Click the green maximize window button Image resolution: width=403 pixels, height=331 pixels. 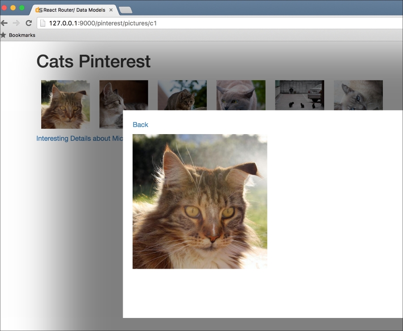[x=22, y=8]
